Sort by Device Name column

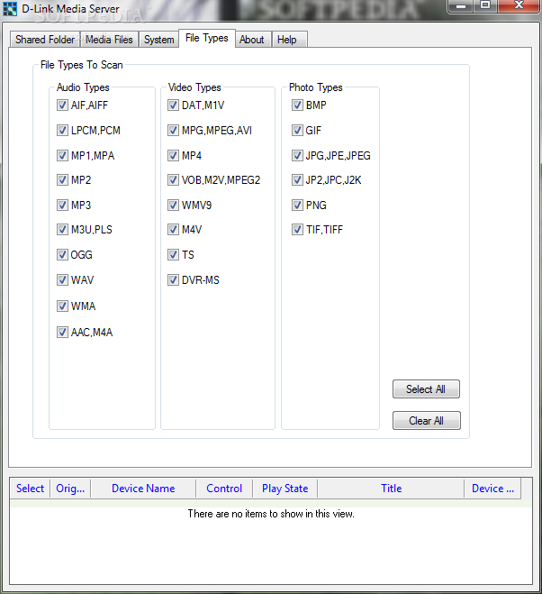tap(143, 489)
